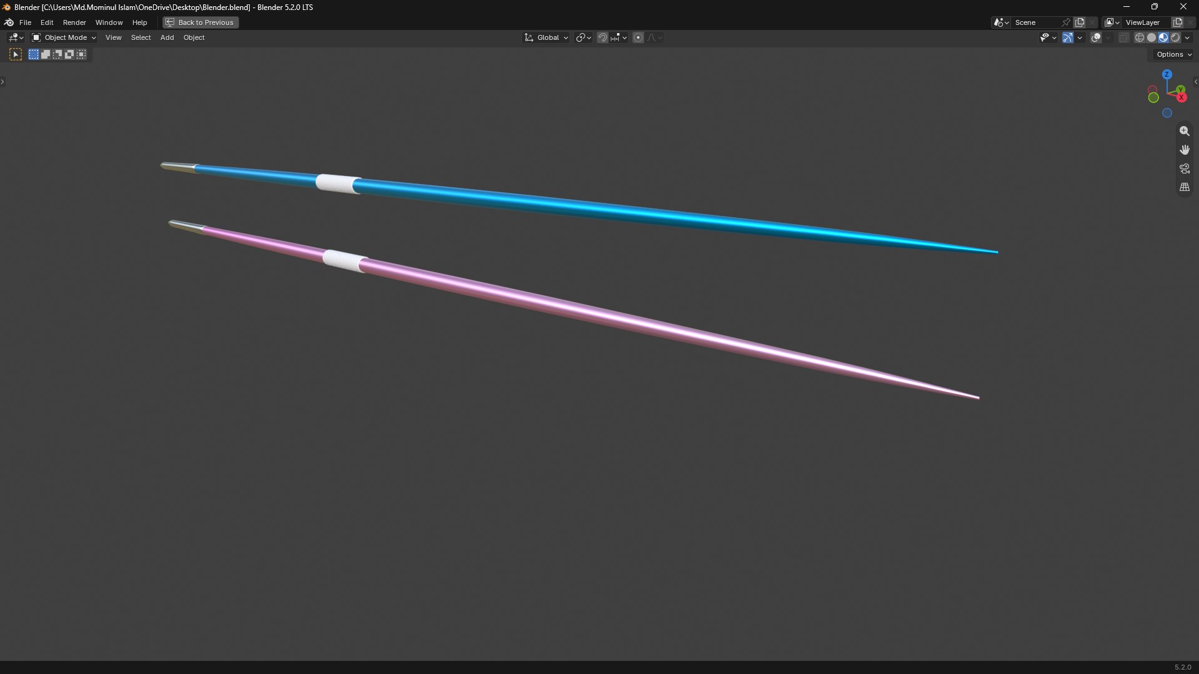1199x674 pixels.
Task: Open proportional editing falloff dropdown
Action: tap(654, 37)
